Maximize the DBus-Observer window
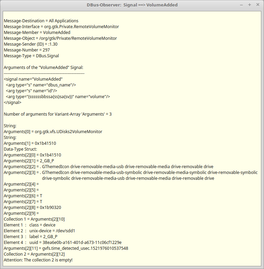 pos(250,5)
